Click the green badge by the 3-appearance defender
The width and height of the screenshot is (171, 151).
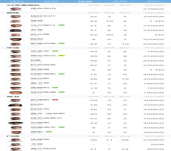click(49, 132)
